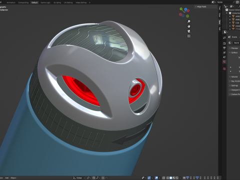Switch to the Scripting workspace tab

coord(57,2)
